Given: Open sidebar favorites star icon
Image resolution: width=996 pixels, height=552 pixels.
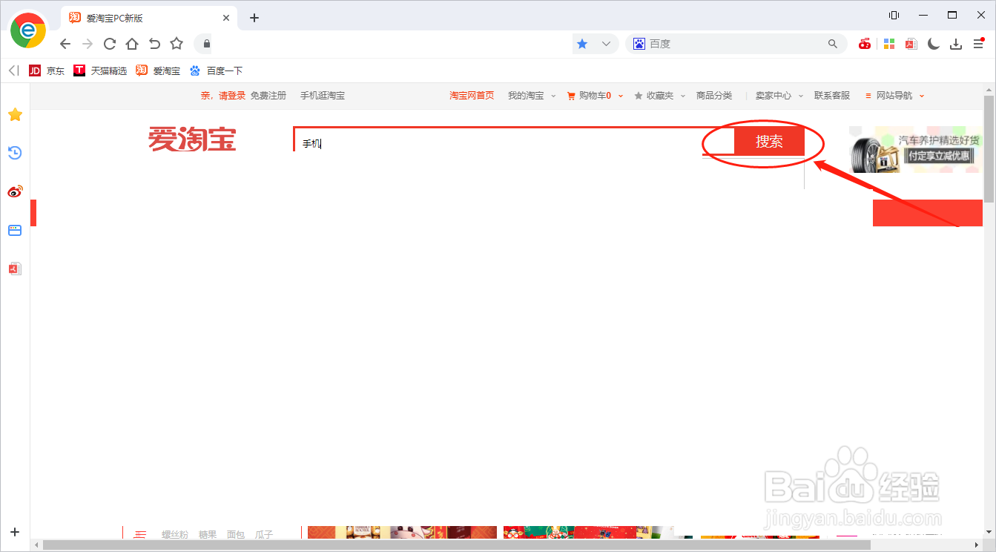Looking at the screenshot, I should tap(15, 114).
